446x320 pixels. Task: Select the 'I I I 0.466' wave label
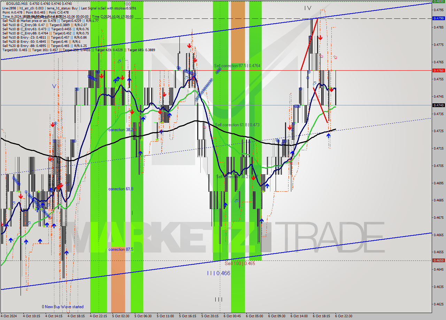click(218, 273)
